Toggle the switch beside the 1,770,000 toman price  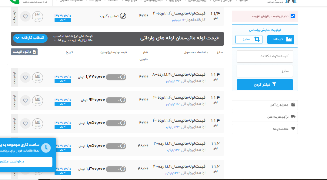[116, 77]
